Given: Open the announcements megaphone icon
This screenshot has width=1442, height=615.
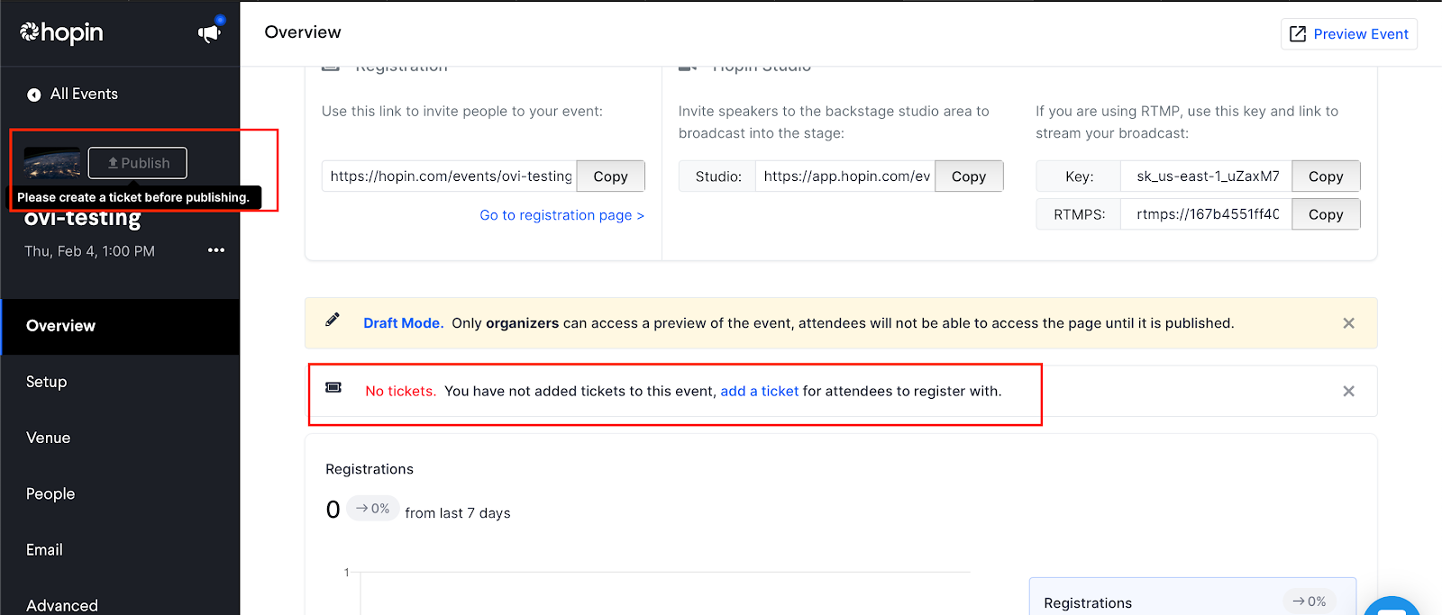Looking at the screenshot, I should (209, 33).
